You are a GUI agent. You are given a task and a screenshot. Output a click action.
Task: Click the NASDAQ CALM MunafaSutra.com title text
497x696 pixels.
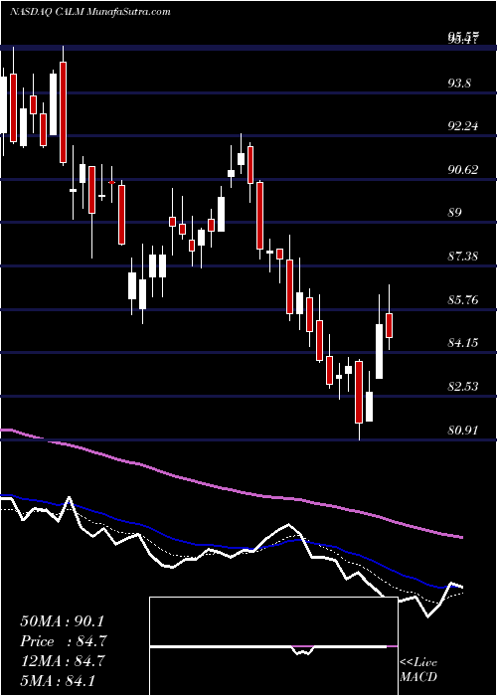coord(90,12)
